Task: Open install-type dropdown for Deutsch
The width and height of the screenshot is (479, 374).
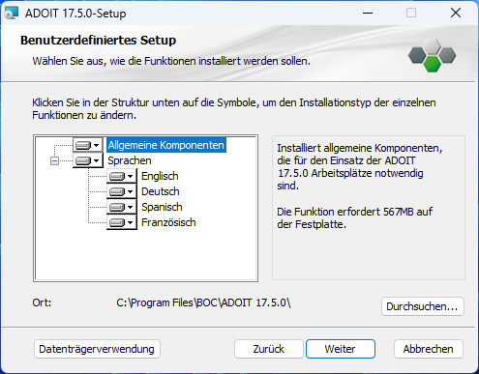Action: coord(122,191)
